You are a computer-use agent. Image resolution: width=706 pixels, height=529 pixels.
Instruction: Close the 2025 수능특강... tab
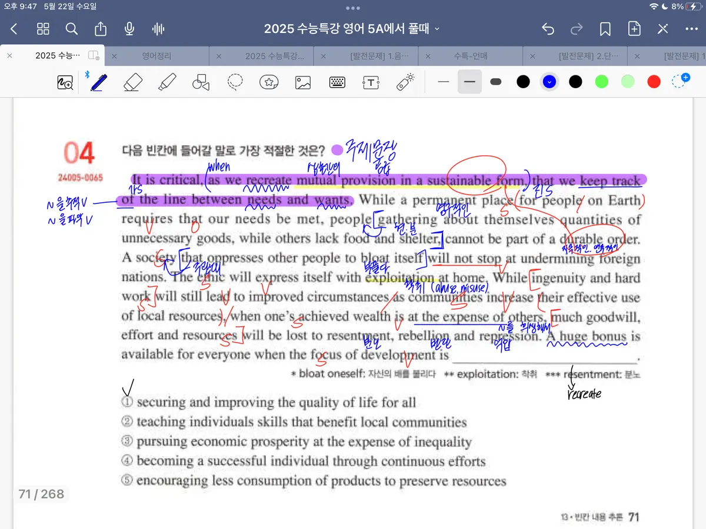point(219,56)
